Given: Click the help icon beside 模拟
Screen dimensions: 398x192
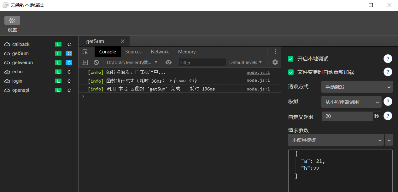Looking at the screenshot, I should tap(388, 101).
